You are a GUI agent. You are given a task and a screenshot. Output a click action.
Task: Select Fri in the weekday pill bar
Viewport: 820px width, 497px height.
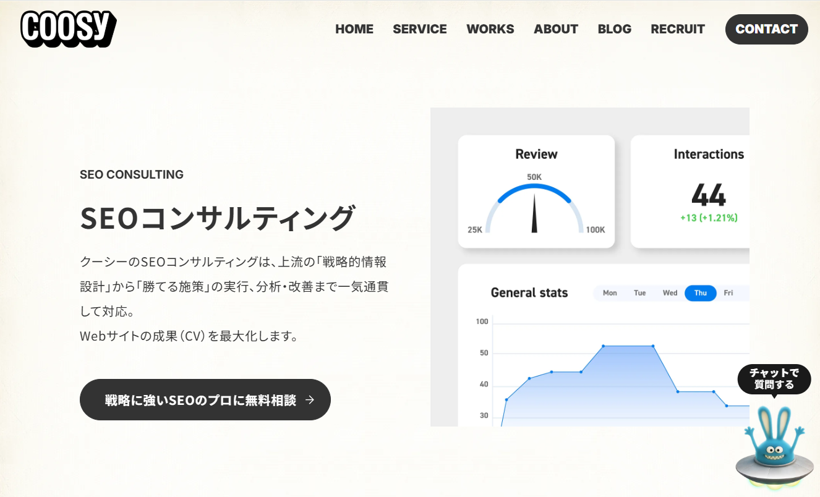click(x=728, y=293)
